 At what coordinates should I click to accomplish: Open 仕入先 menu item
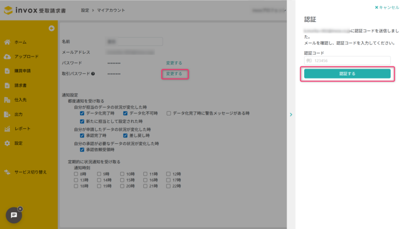coord(21,100)
